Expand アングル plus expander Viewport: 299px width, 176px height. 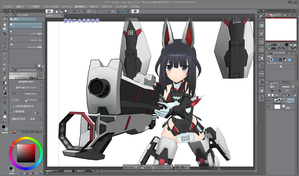pos(11,100)
